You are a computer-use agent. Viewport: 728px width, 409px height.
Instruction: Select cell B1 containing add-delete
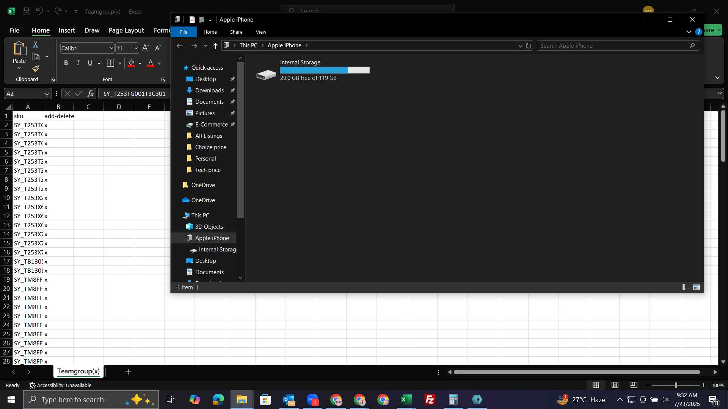[58, 116]
